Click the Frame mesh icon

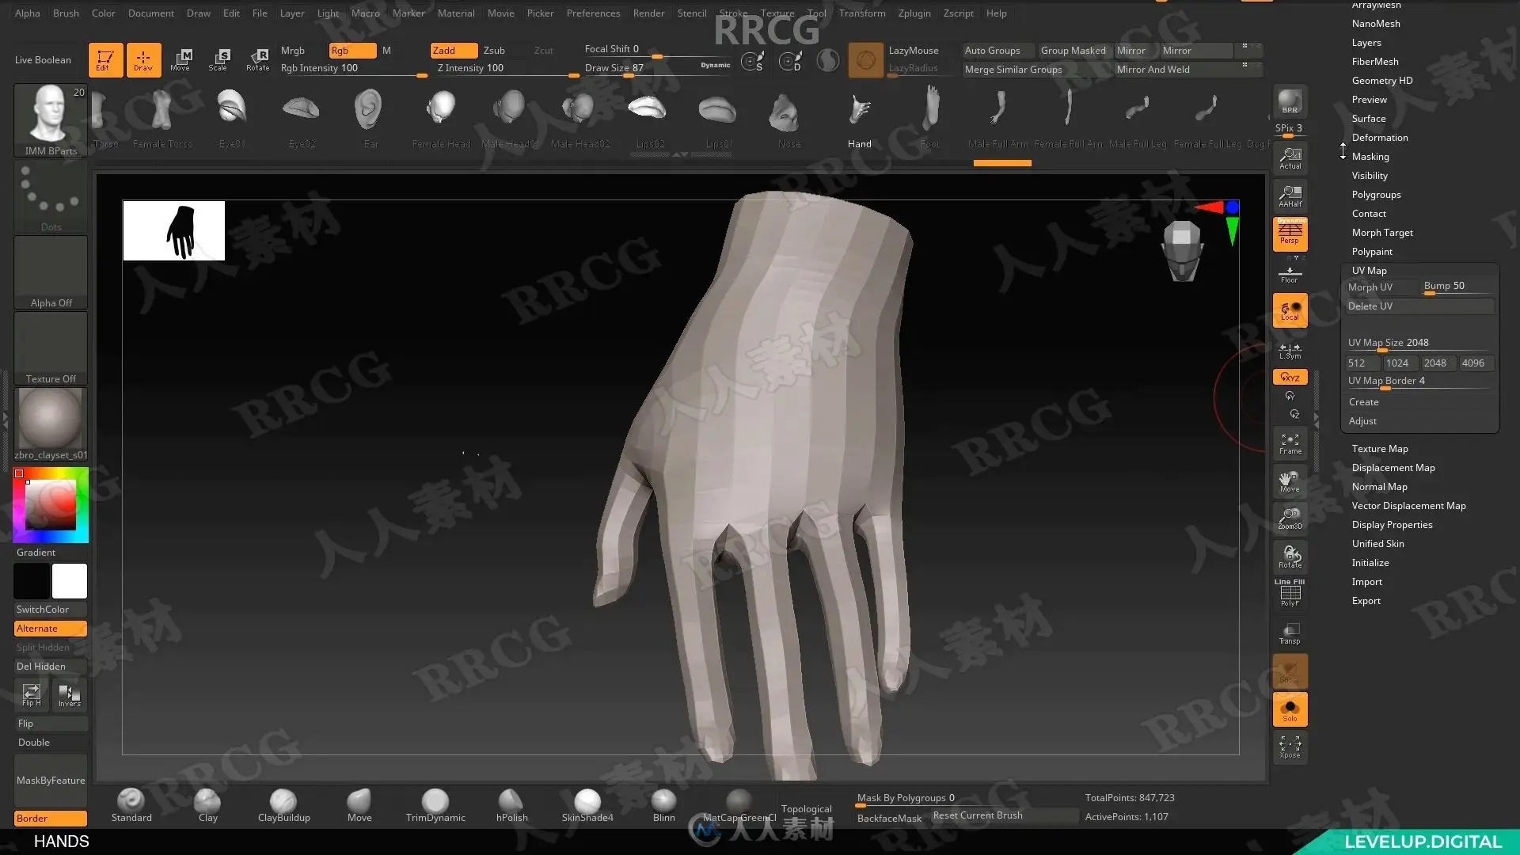1290,443
